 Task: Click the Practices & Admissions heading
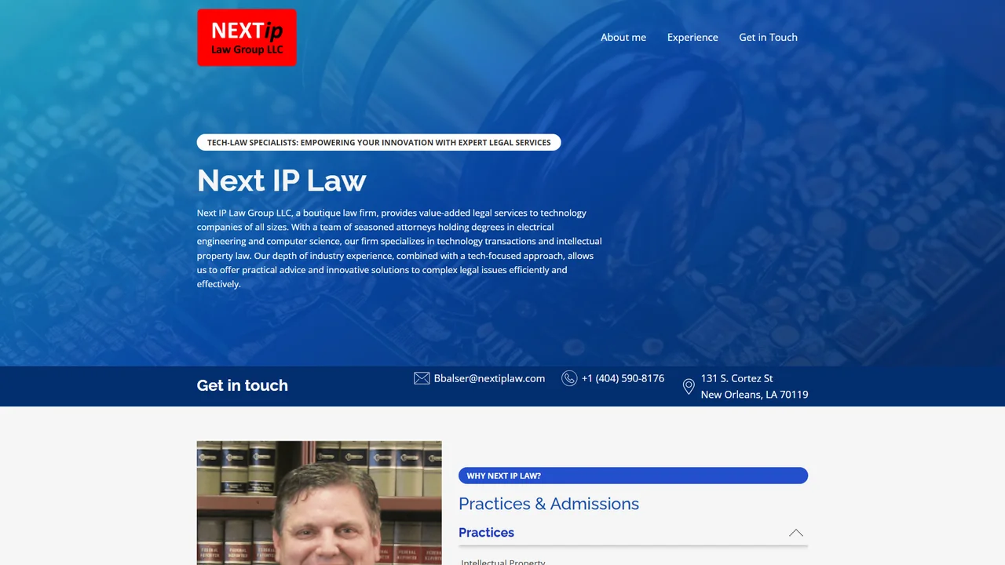(x=549, y=504)
